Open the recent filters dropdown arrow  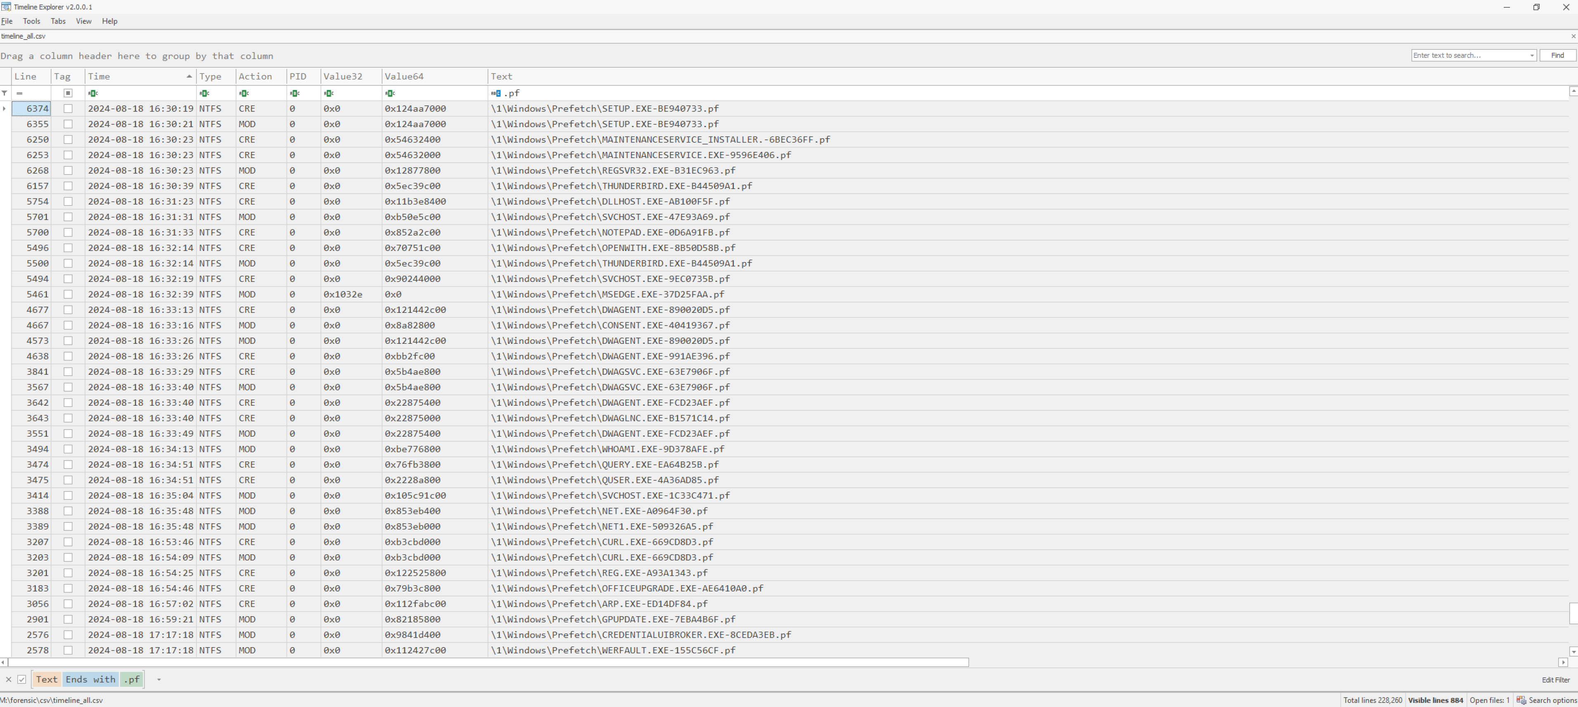[x=159, y=679]
